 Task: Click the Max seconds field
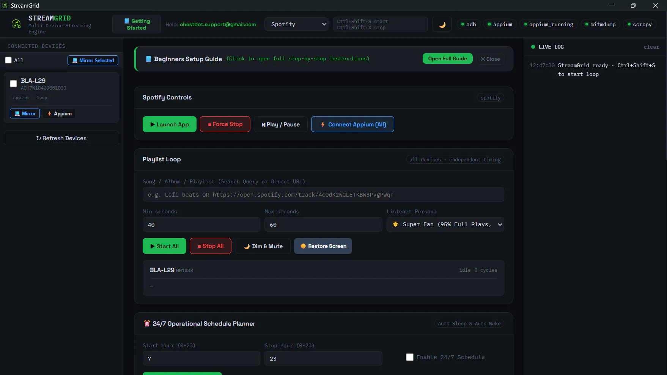323,224
